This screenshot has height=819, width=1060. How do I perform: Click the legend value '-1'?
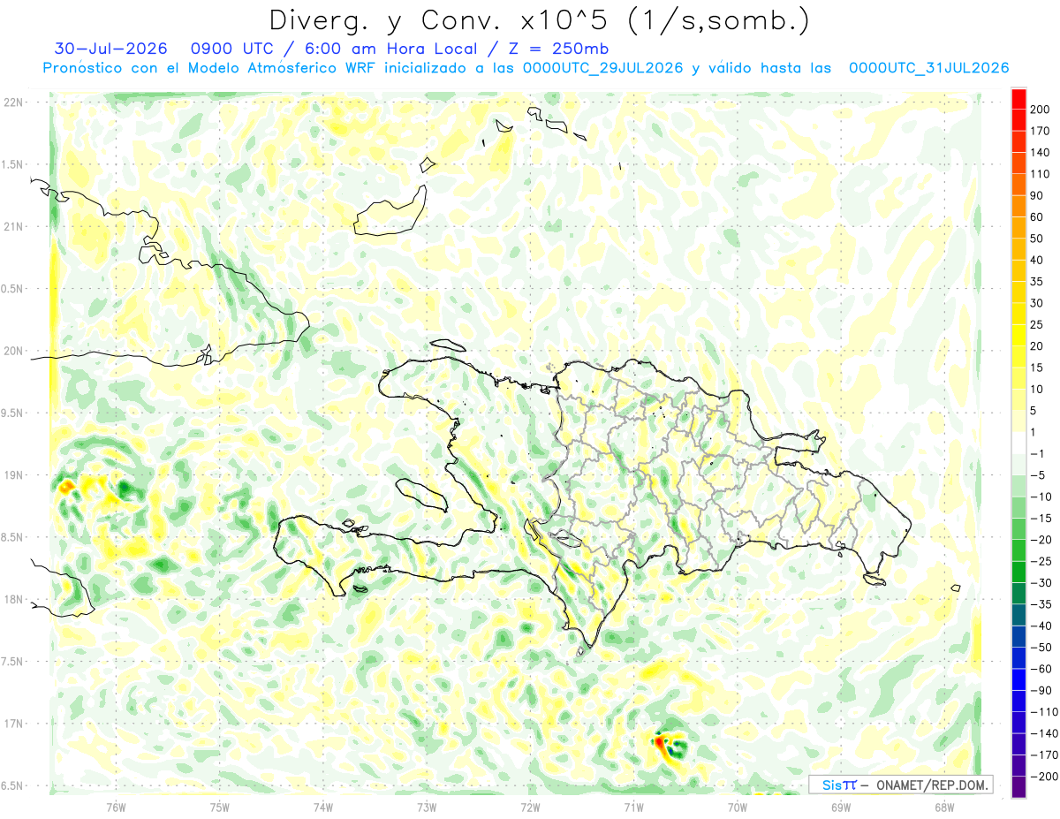point(1037,454)
